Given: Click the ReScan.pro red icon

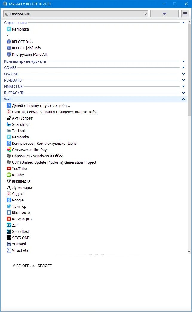Looking at the screenshot, I should click(9, 219).
